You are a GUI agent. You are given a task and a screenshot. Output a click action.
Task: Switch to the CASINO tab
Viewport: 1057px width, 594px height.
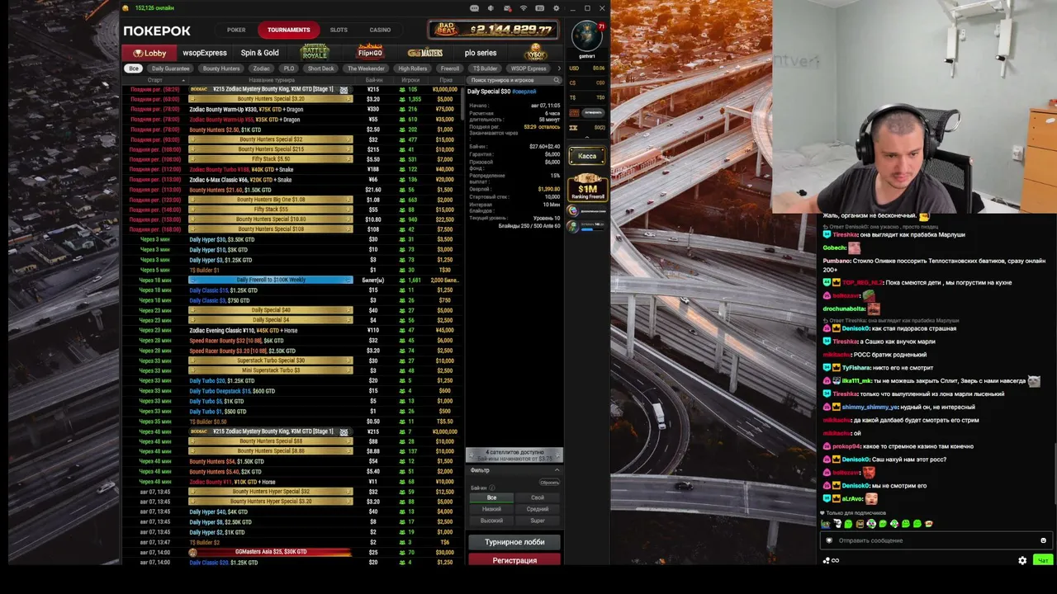[x=380, y=30]
